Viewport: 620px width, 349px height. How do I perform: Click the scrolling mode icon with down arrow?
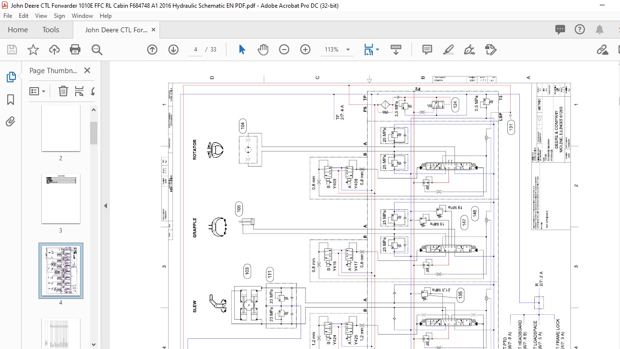(x=396, y=50)
